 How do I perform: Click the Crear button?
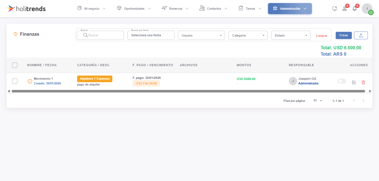click(x=343, y=35)
